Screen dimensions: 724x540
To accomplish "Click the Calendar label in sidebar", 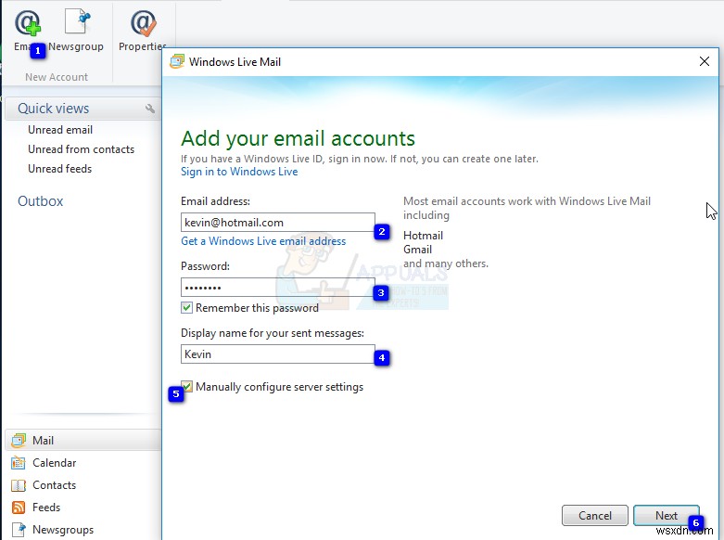I will 54,462.
